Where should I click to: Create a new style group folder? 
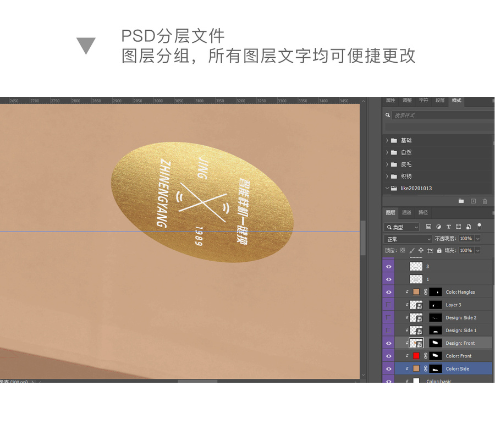point(461,201)
